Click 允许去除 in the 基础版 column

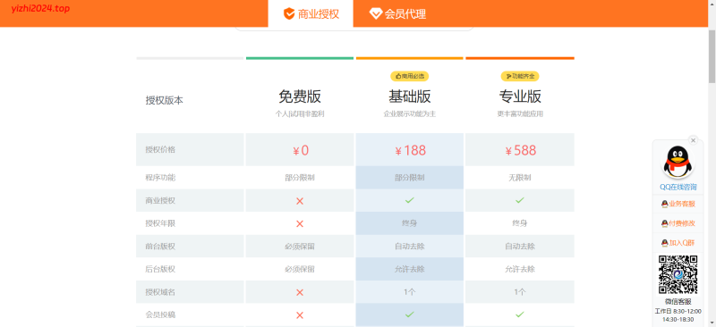click(x=410, y=269)
